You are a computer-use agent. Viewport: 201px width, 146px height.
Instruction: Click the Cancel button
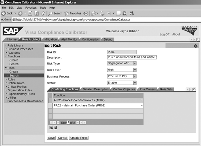tap(62, 138)
